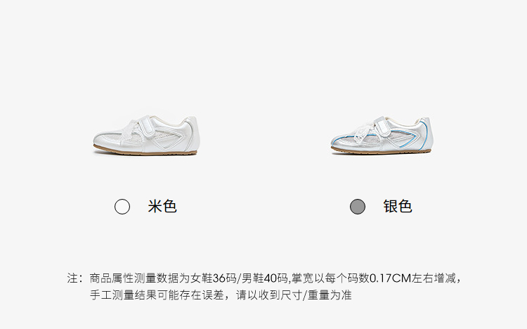Open the beige shoe product image
527x329 pixels.
click(x=146, y=135)
